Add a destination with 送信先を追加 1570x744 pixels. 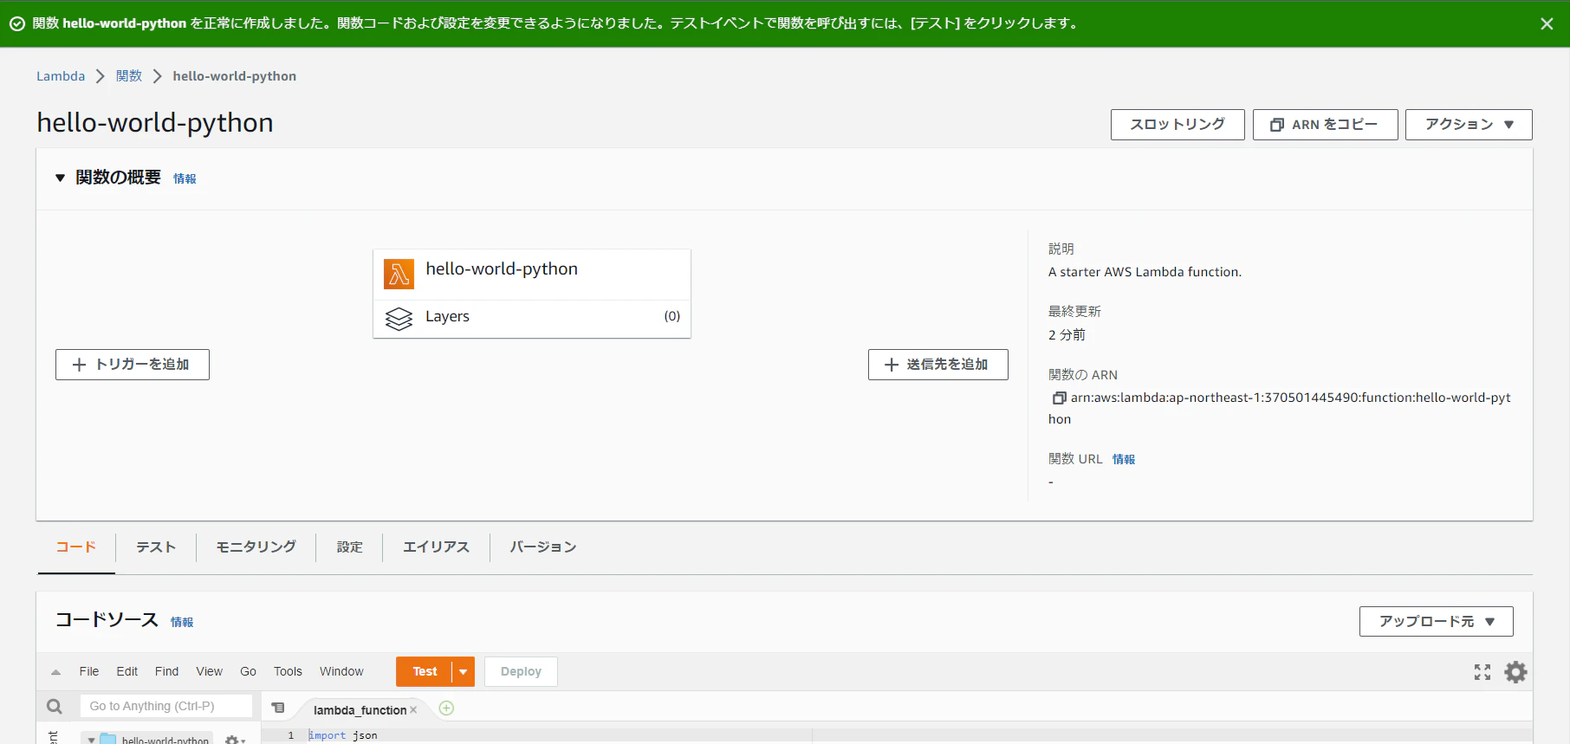click(938, 365)
